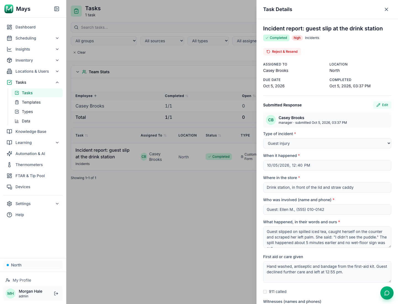Click Reject & Resend button

(282, 52)
